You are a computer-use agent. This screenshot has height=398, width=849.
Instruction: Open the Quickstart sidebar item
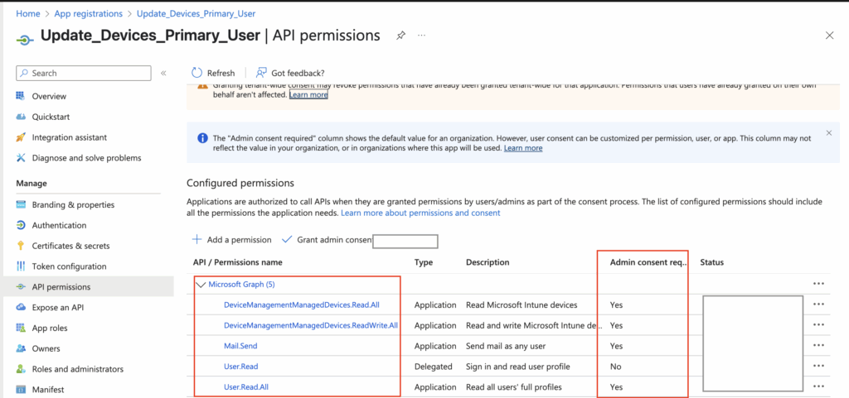point(50,117)
